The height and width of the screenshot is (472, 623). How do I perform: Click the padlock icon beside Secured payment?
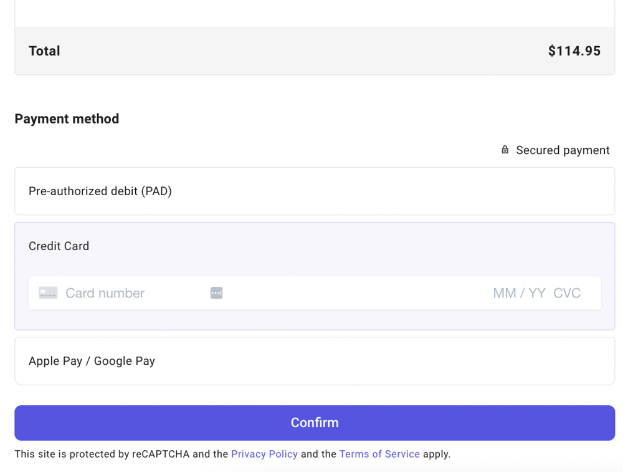[x=505, y=150]
